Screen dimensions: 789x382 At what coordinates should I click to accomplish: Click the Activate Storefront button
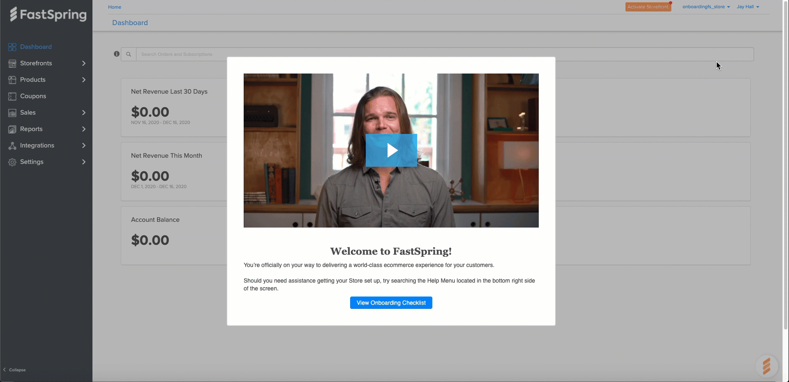pyautogui.click(x=648, y=7)
